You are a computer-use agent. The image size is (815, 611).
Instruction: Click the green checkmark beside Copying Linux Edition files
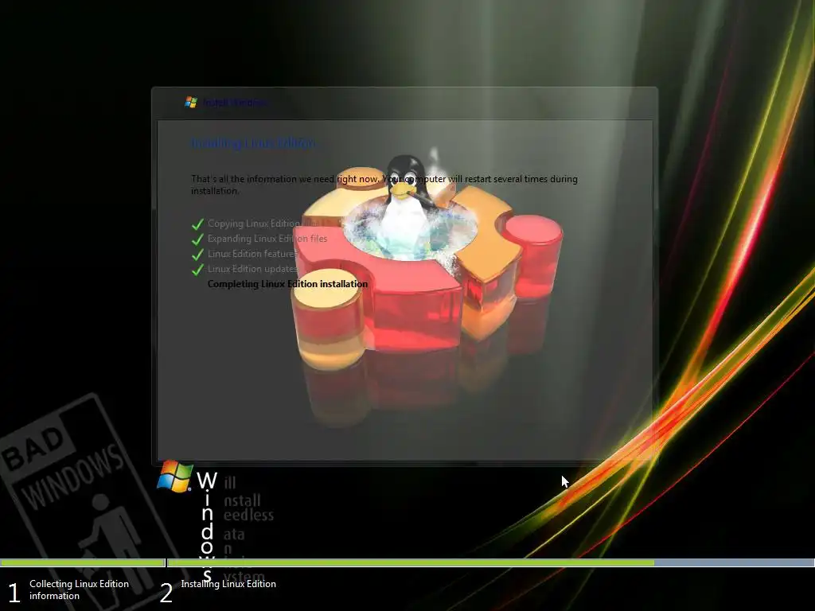(x=197, y=224)
